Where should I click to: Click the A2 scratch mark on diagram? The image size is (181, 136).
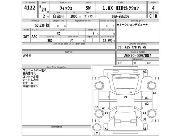coord(147,104)
